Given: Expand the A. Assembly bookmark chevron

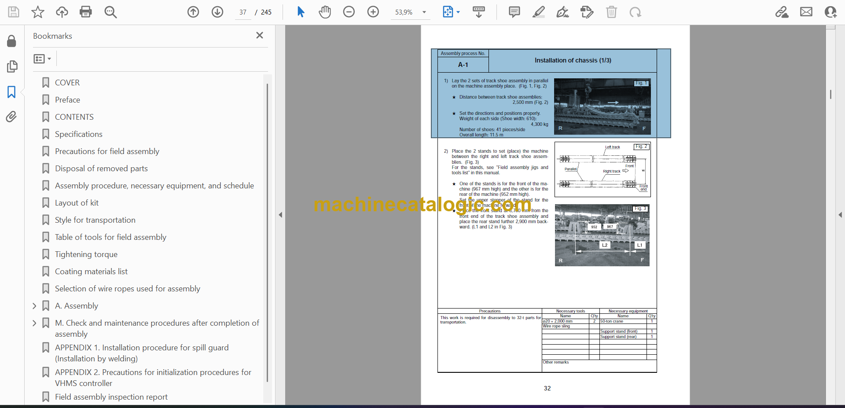Looking at the screenshot, I should point(34,306).
